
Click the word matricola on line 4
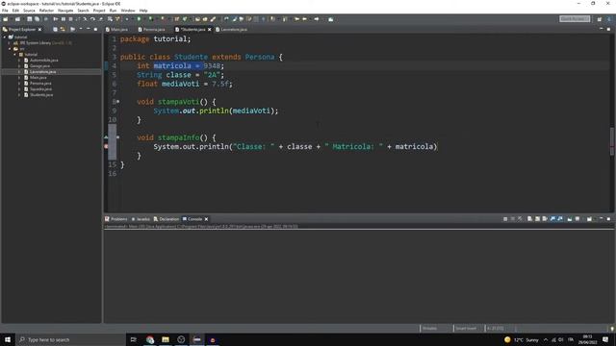172,66
